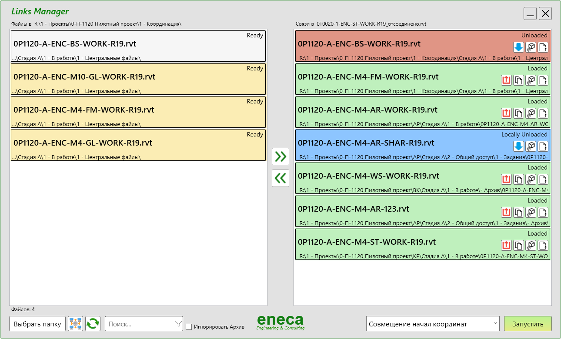
Task: Click the page-arrow icon on the Unloaded BS-WORK link
Action: pyautogui.click(x=543, y=47)
